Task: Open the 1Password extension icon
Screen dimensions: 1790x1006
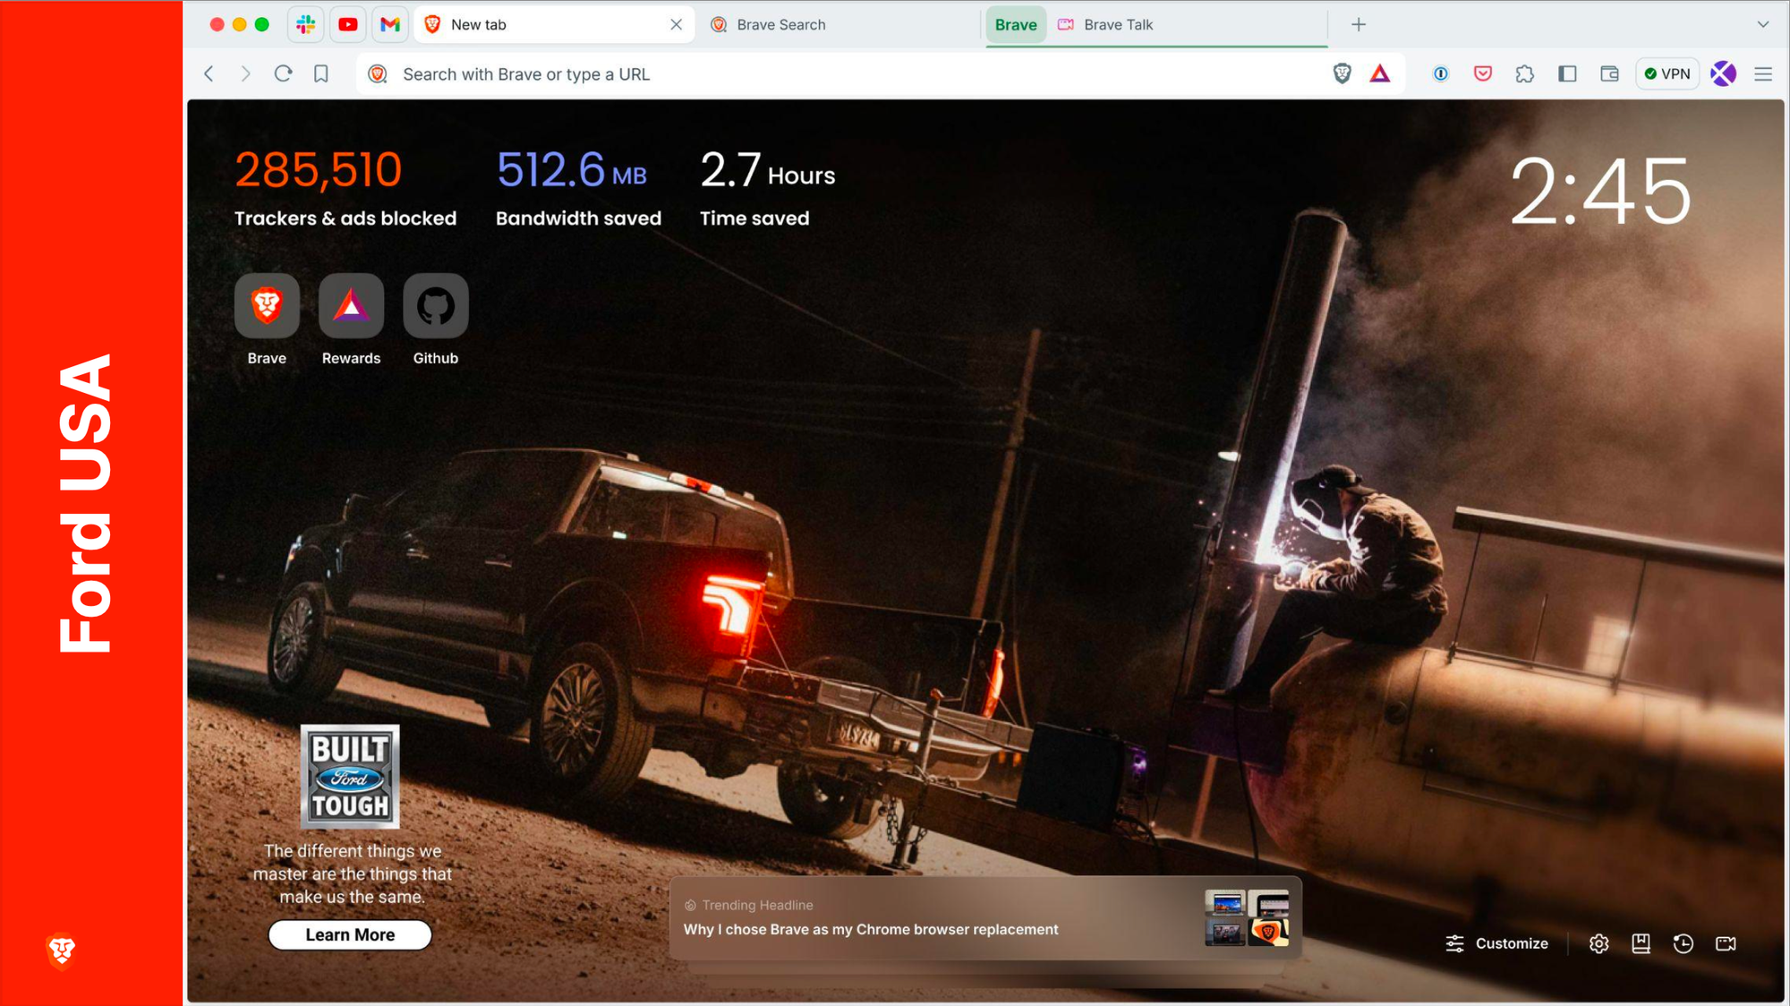Action: [1440, 74]
